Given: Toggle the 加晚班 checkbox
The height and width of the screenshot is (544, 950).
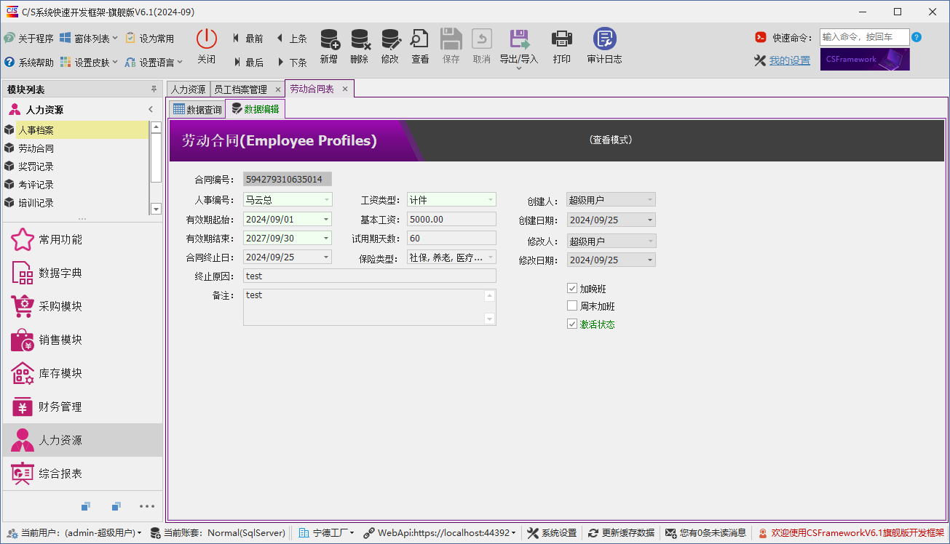Looking at the screenshot, I should tap(572, 289).
